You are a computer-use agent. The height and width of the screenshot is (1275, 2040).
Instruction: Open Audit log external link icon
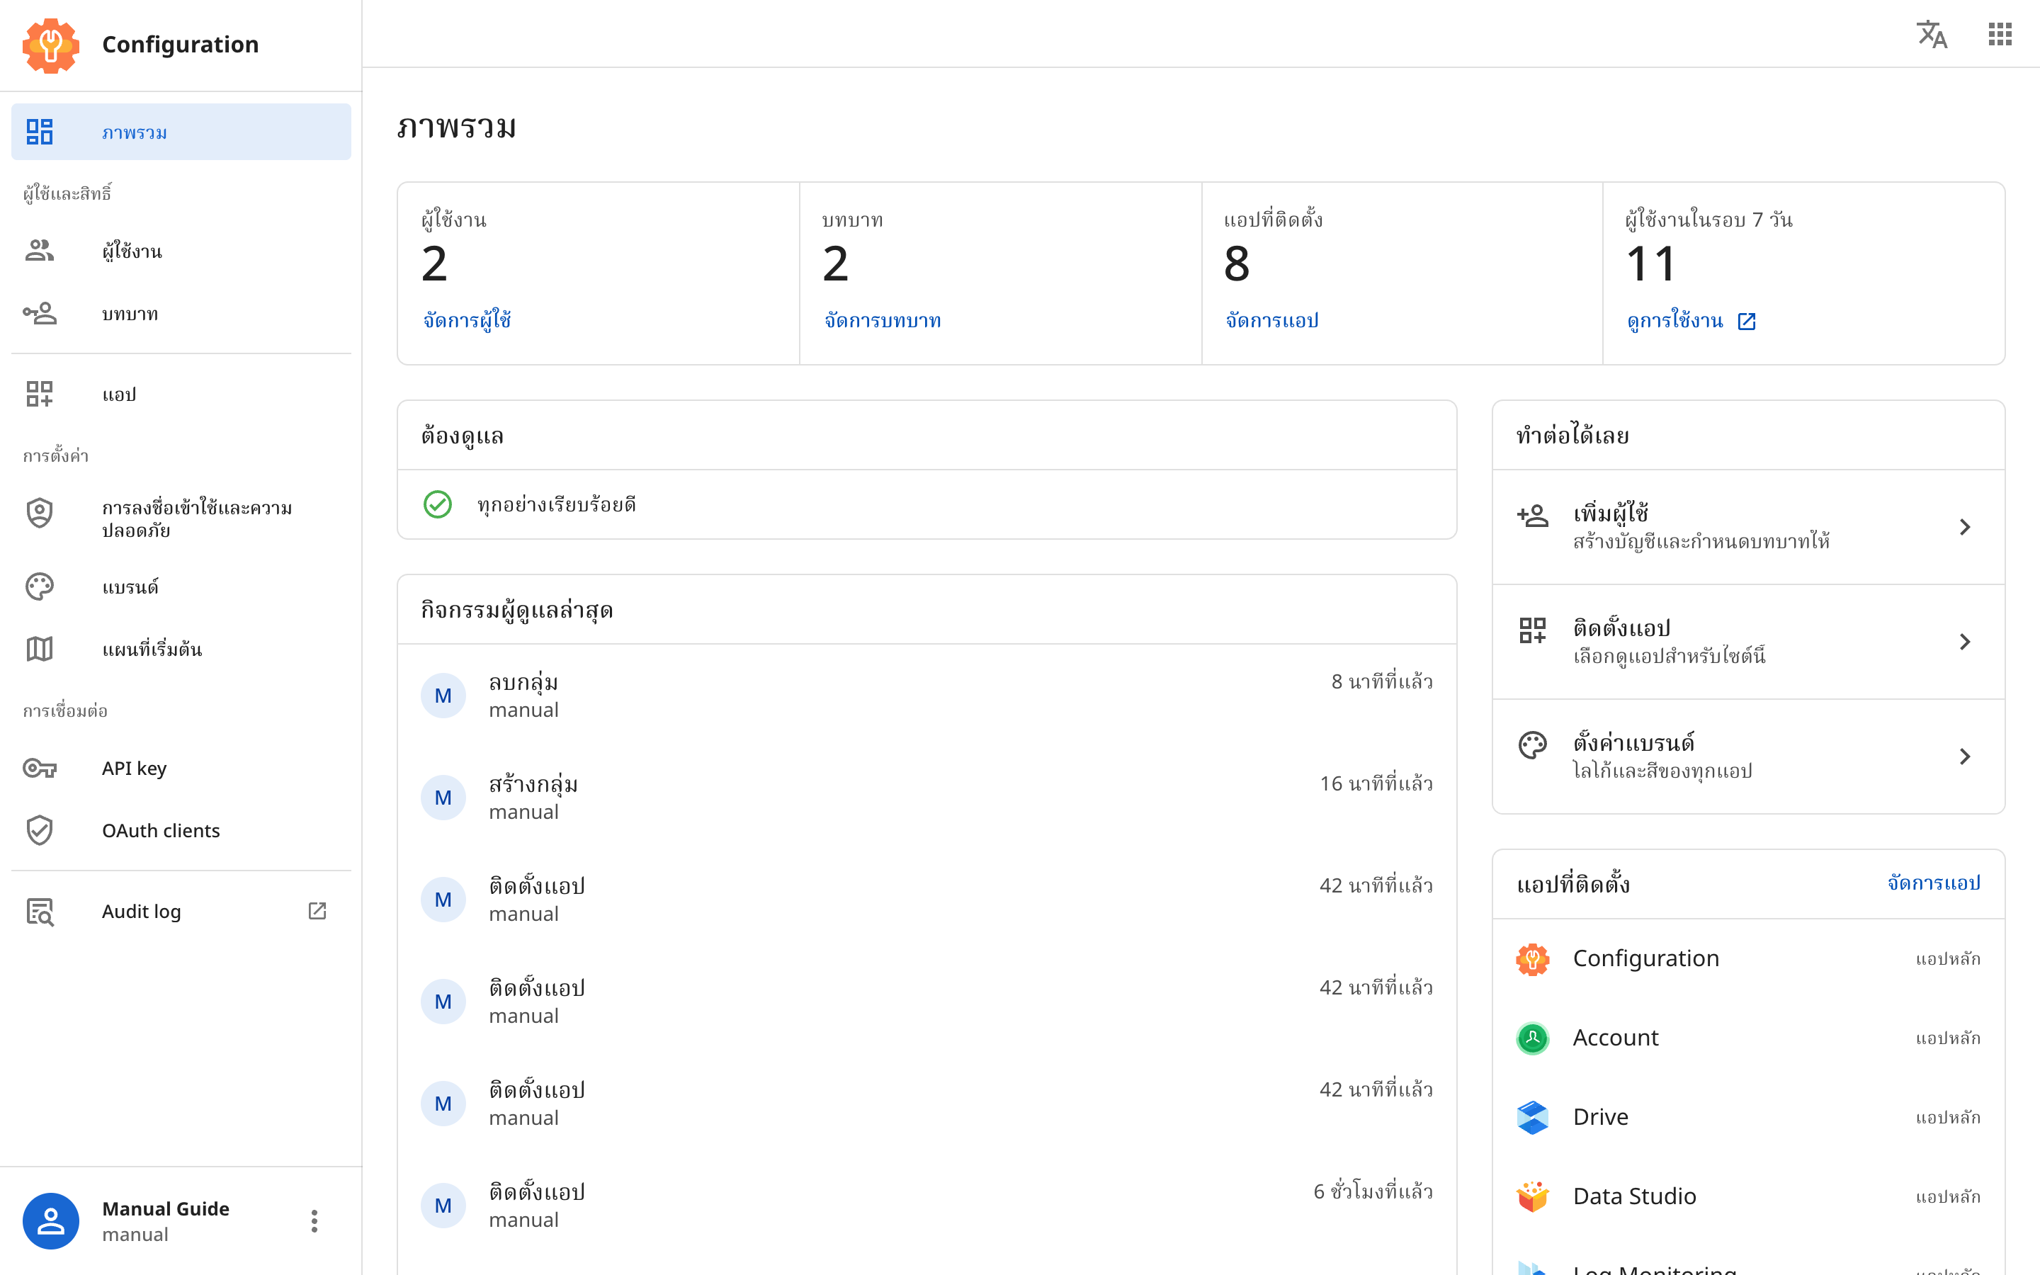(x=317, y=911)
